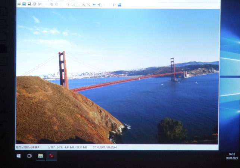Go to previous image with left arrow
240x168 pixels.
tap(94, 4)
